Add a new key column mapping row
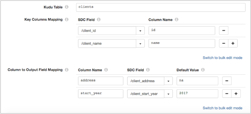 click(233, 43)
